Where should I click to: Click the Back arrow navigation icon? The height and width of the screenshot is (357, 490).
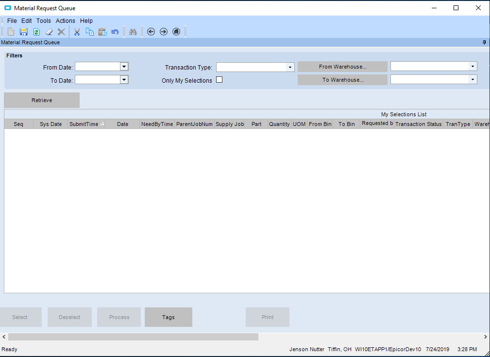coord(151,32)
